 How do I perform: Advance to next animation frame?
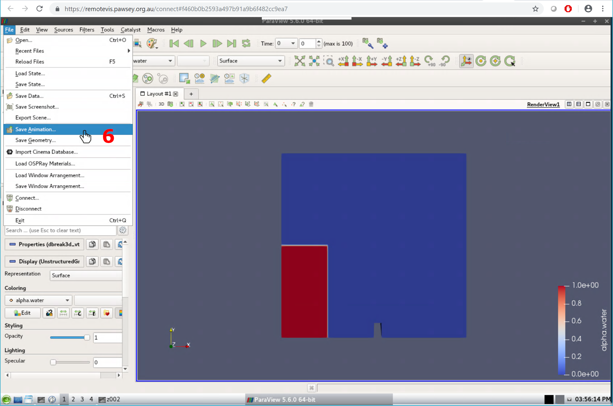pos(217,44)
